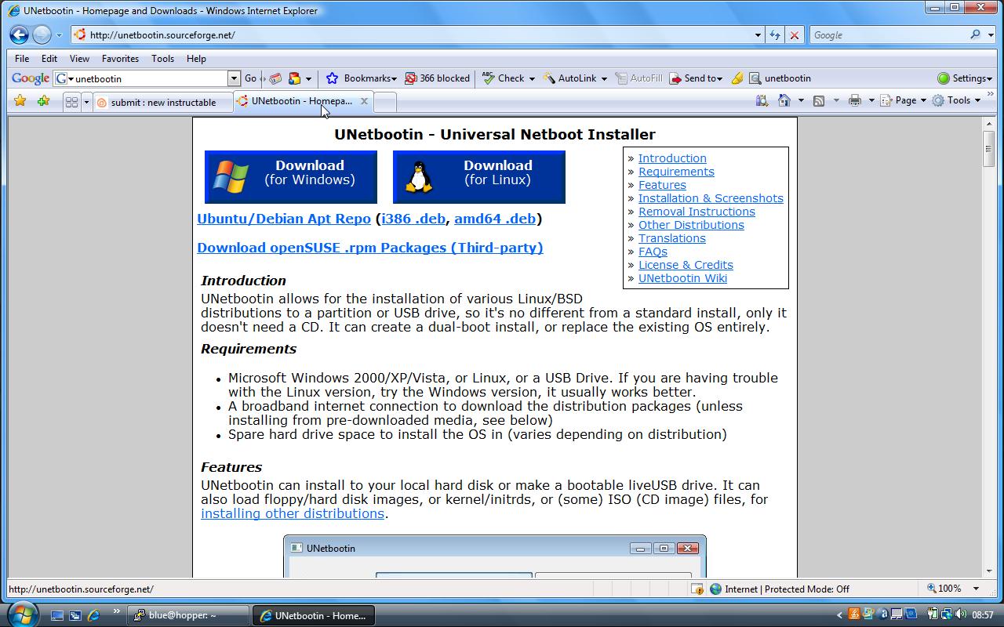
Task: Open the File menu
Action: [x=22, y=59]
